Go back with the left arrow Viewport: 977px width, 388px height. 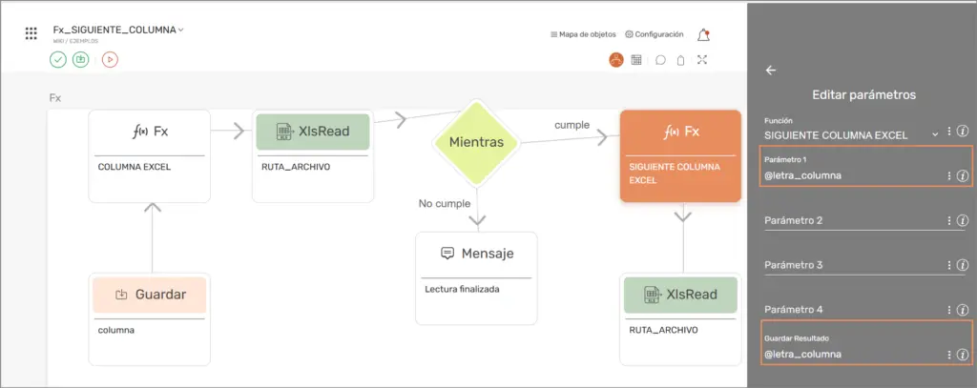tap(771, 70)
